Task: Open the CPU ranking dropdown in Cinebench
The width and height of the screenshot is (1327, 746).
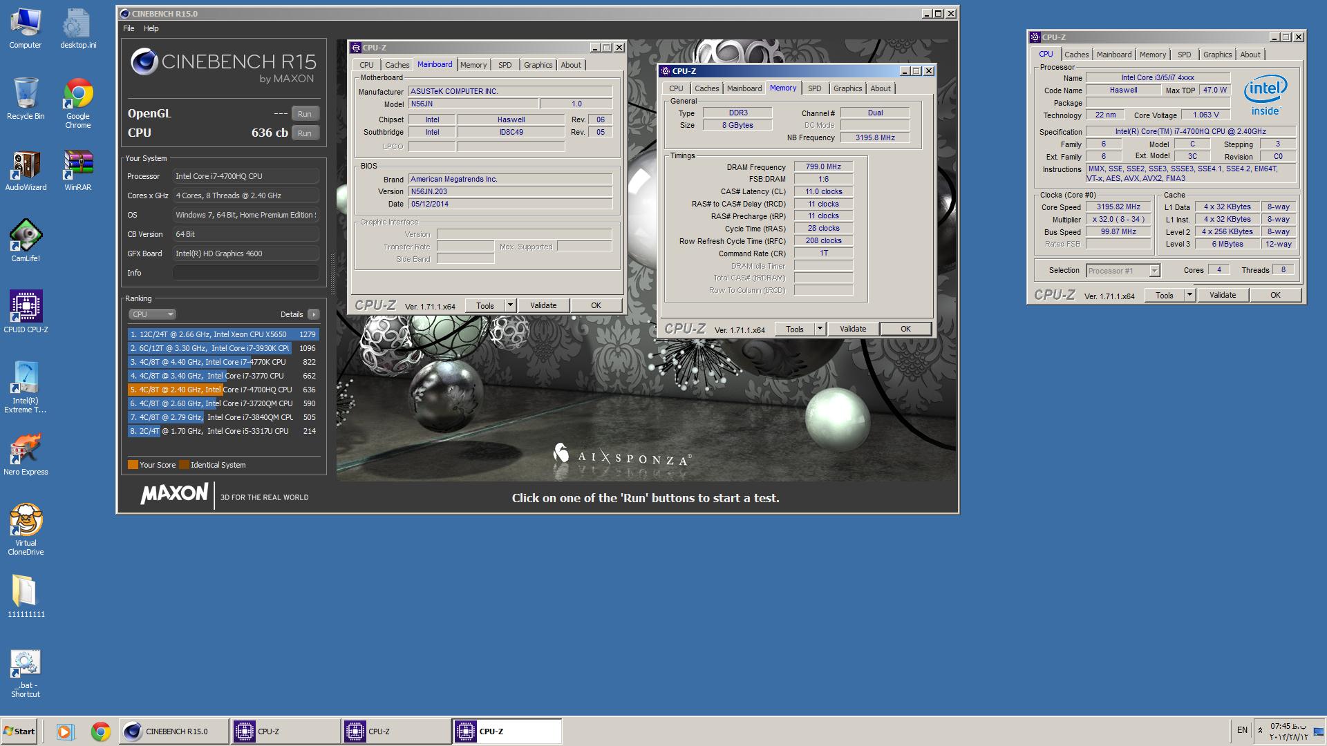Action: pyautogui.click(x=152, y=314)
